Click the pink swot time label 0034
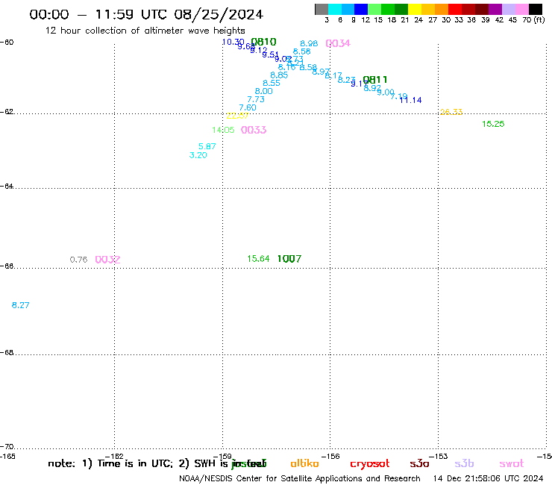This screenshot has width=552, height=485. coord(338,43)
